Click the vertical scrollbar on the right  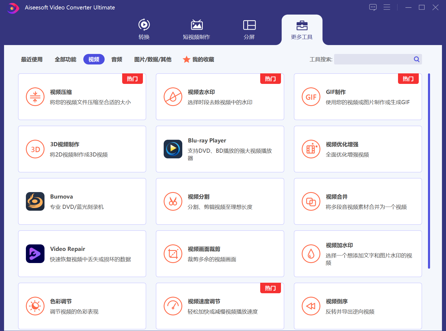click(429, 171)
